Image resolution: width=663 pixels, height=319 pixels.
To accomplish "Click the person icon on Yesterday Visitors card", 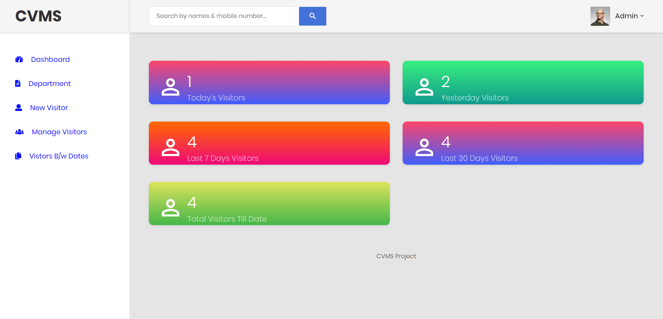I will (424, 87).
